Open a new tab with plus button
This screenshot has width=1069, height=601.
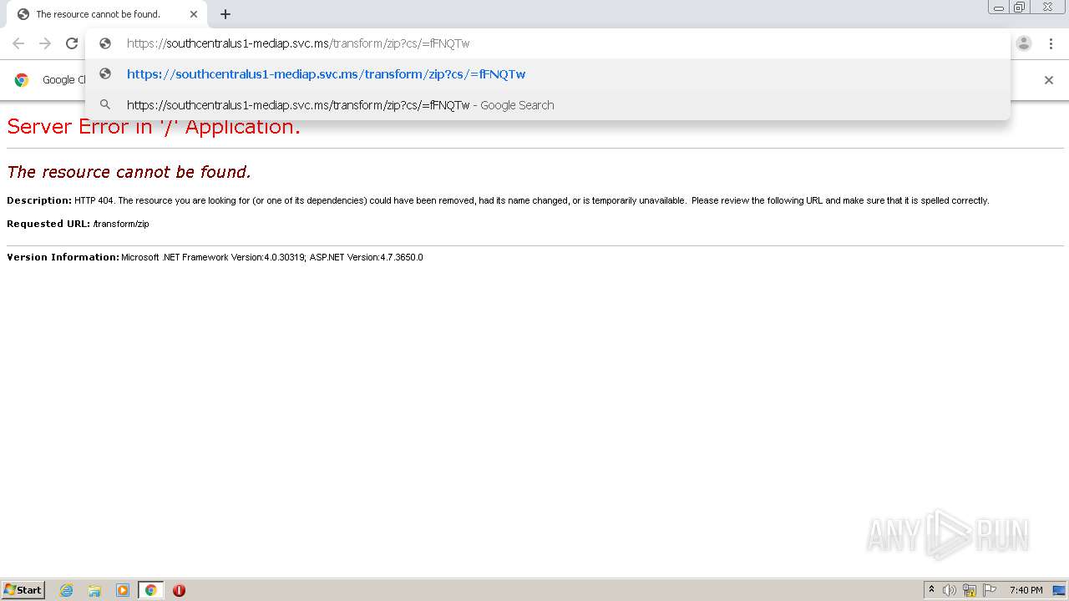pos(225,14)
